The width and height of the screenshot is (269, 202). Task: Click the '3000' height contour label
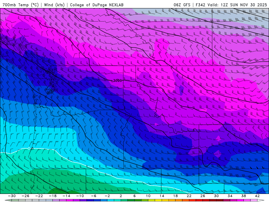click(117, 80)
